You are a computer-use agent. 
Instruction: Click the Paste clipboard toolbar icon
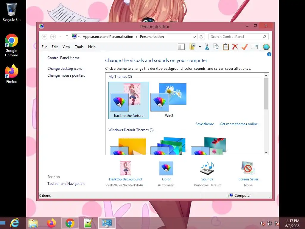226,47
